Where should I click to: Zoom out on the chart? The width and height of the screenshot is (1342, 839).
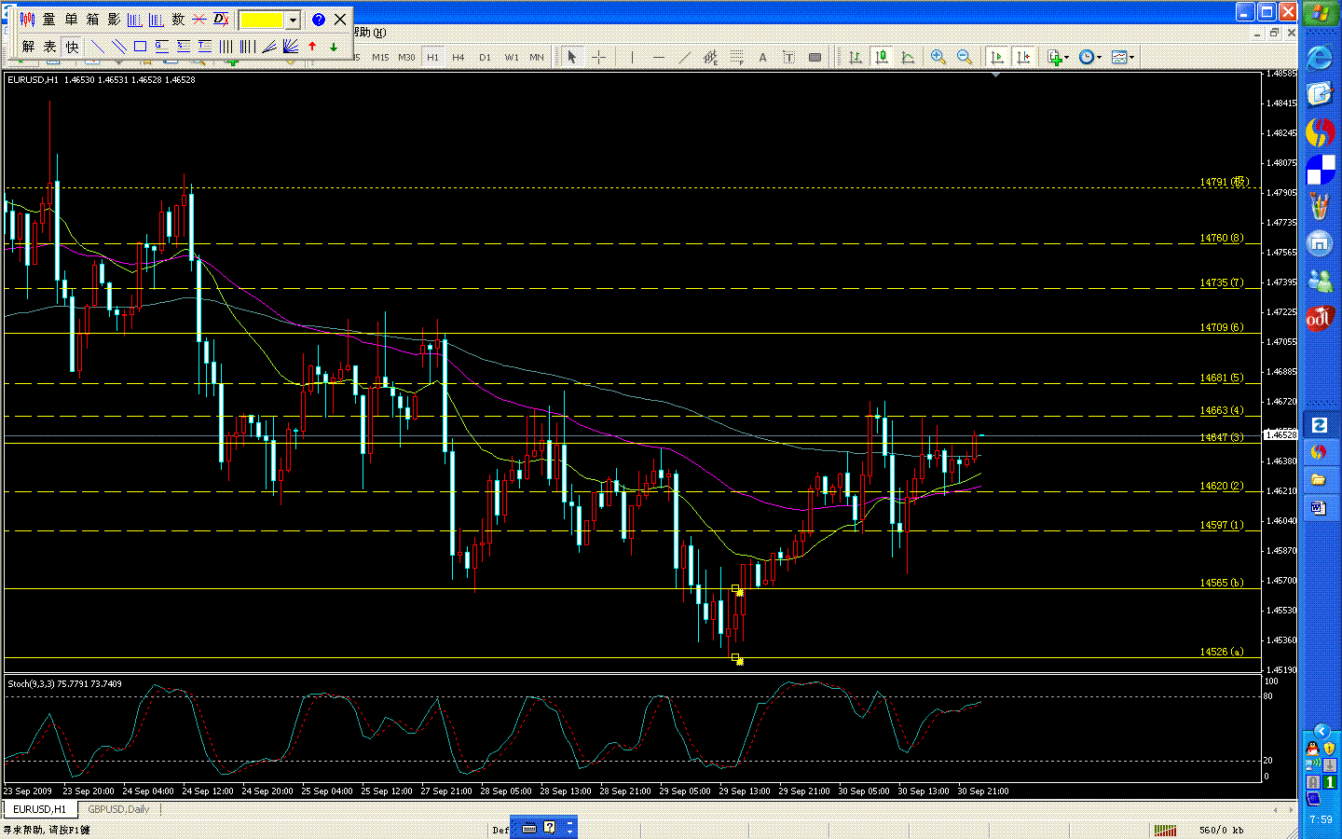964,58
